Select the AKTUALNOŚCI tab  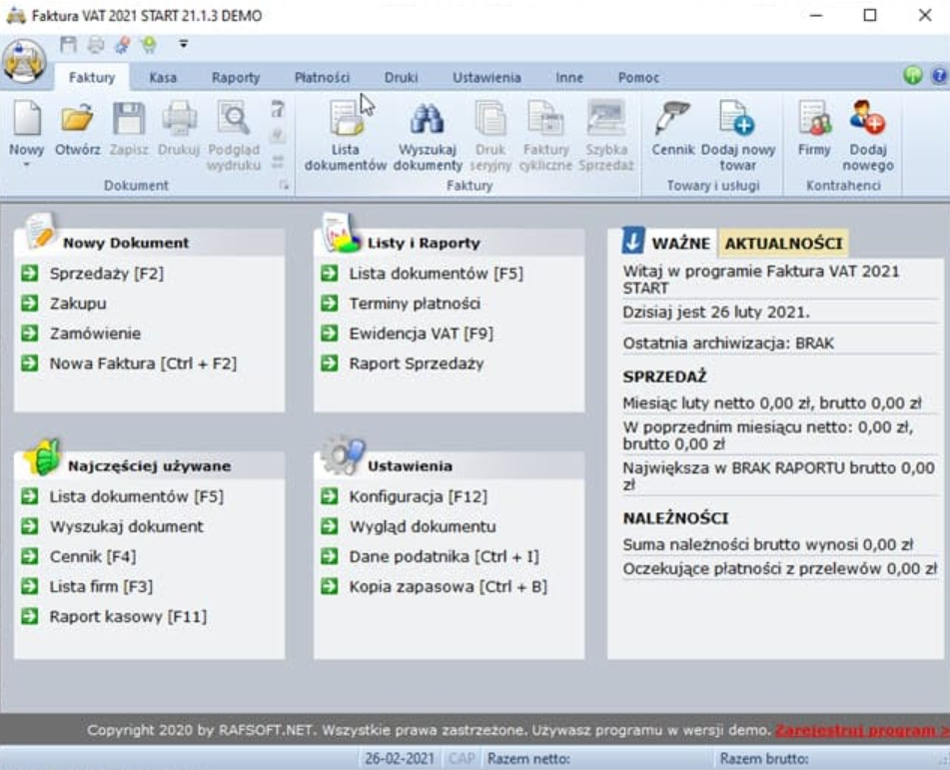tap(782, 243)
